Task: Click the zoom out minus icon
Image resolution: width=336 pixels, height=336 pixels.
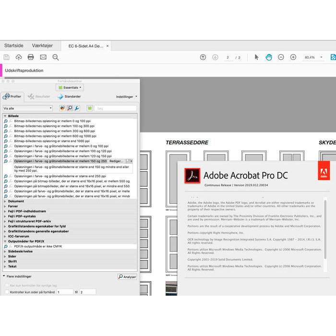Action: pos(281,57)
